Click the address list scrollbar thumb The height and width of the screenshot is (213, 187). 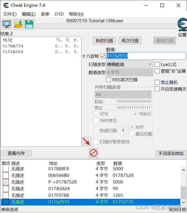[183, 193]
